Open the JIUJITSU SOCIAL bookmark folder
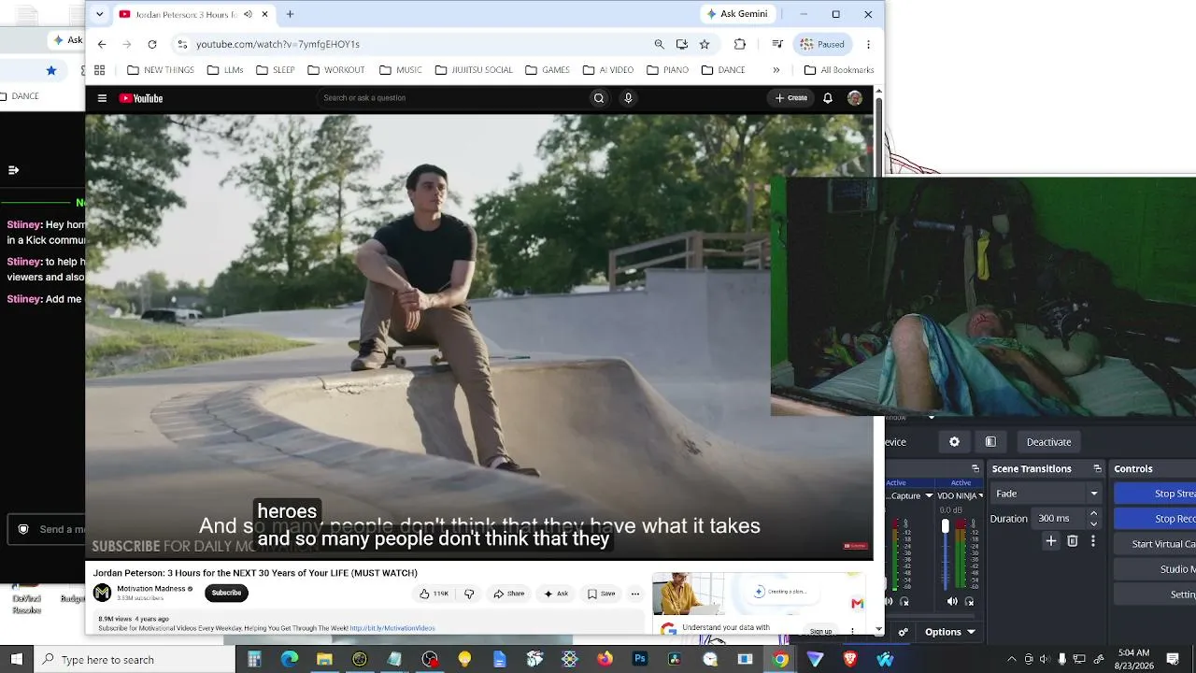This screenshot has height=673, width=1196. pos(474,70)
